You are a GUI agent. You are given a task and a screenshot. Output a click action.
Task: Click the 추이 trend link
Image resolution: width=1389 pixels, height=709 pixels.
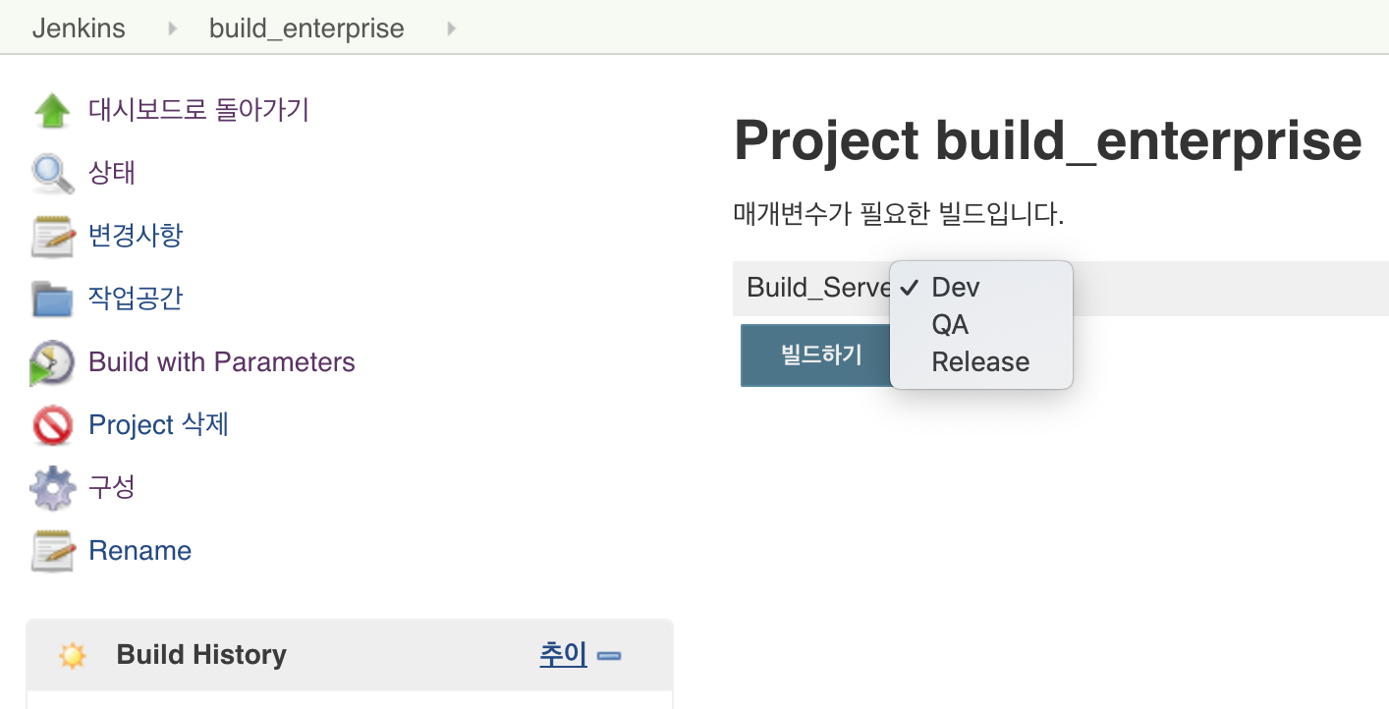[x=563, y=654]
